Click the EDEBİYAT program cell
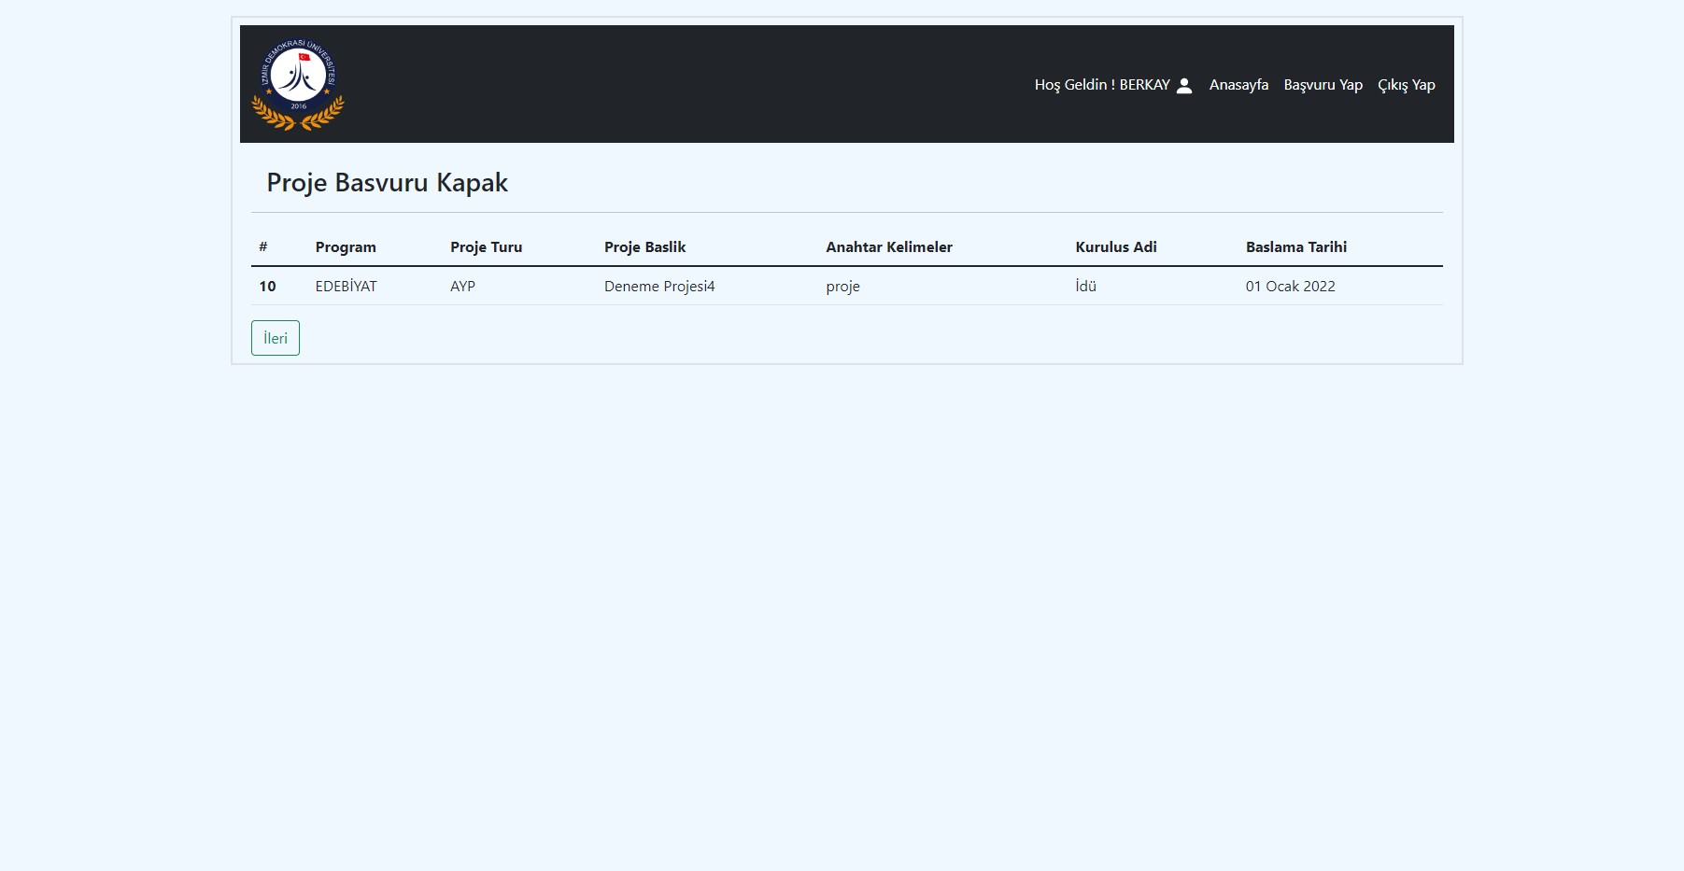This screenshot has height=871, width=1684. pyautogui.click(x=347, y=286)
